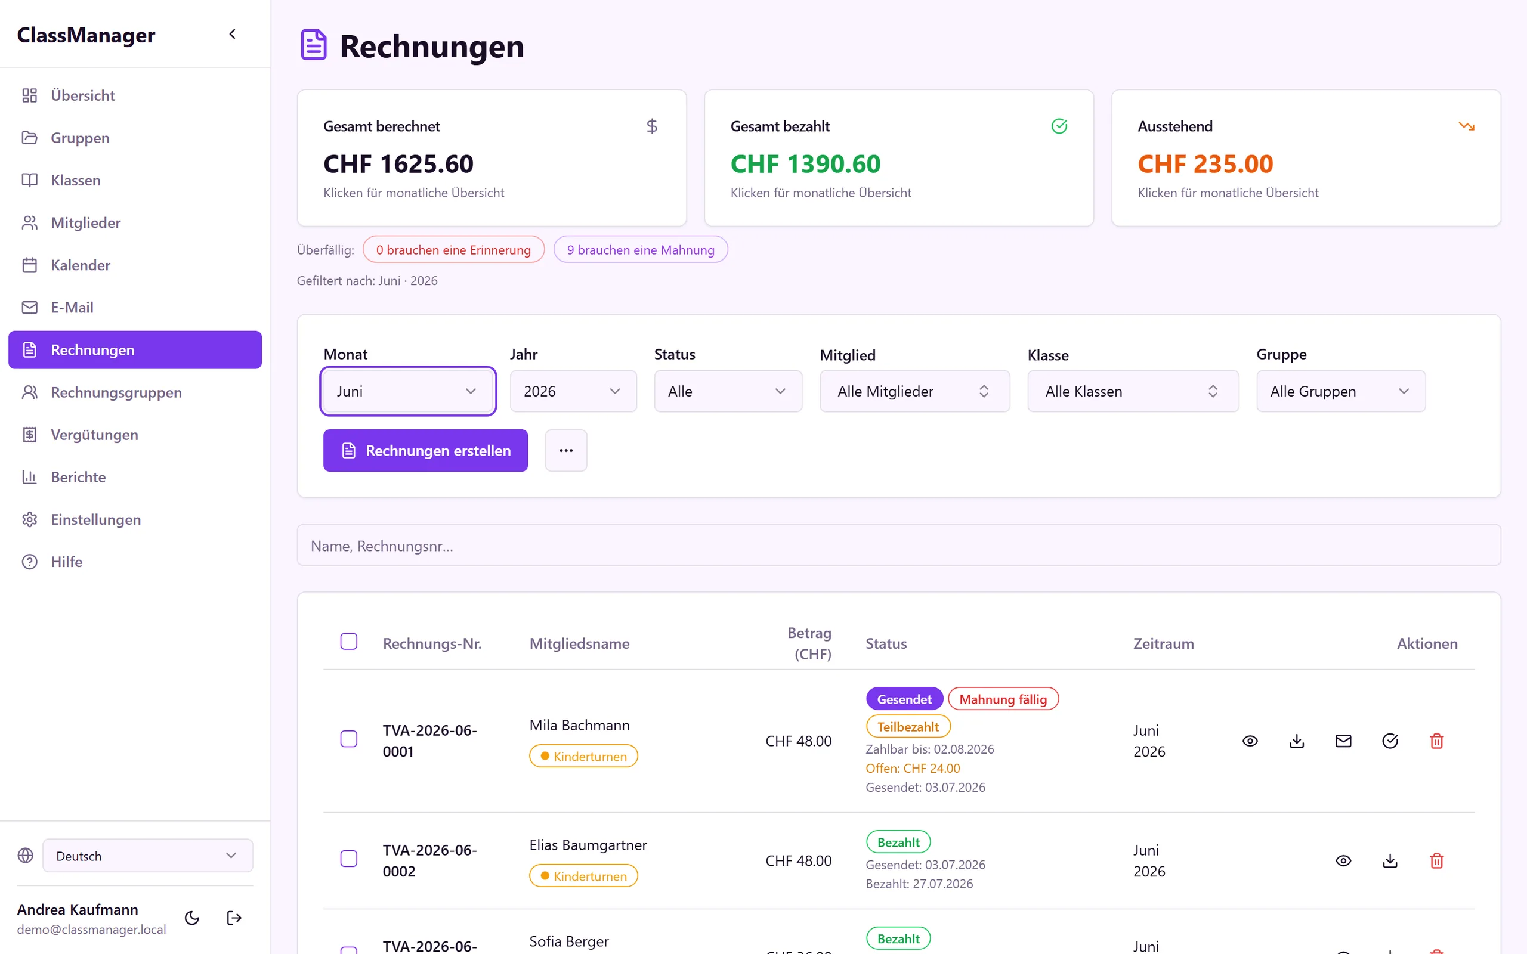This screenshot has width=1527, height=954.
Task: Click '9 brauchen eine Mahnung' pill
Action: 641,250
